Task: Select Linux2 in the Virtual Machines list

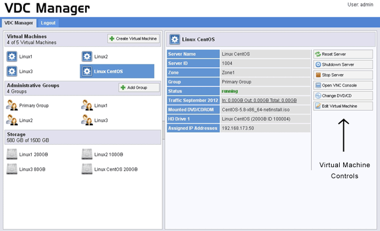Action: click(101, 57)
